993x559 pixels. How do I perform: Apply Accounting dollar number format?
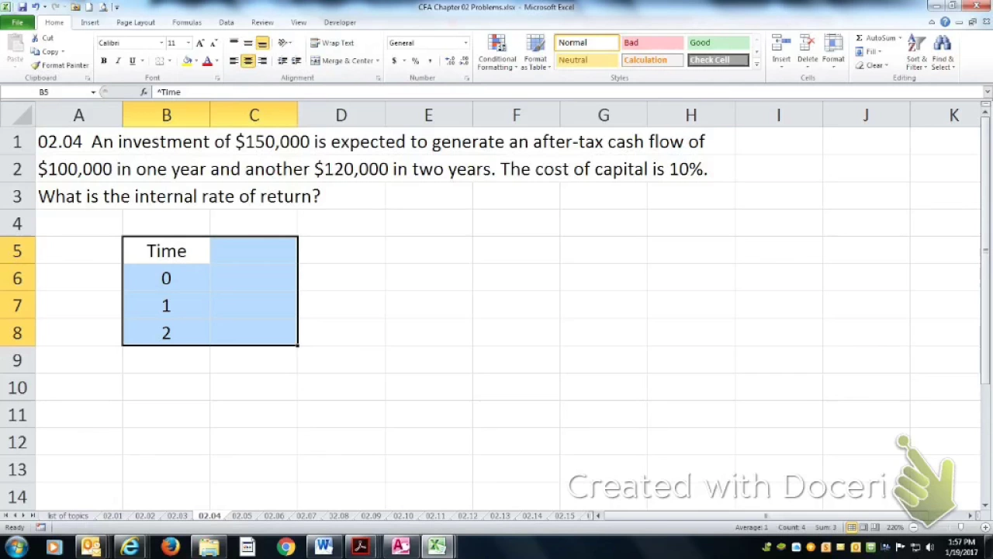coord(396,61)
